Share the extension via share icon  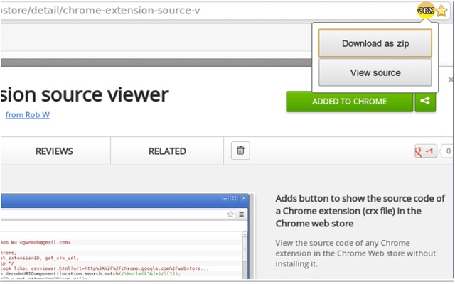click(x=425, y=102)
